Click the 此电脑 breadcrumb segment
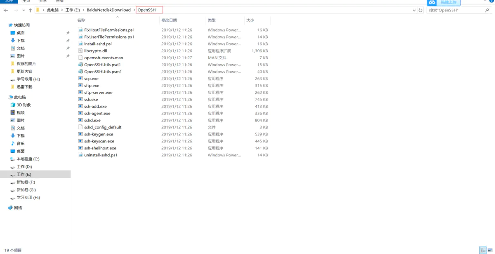 [52, 10]
